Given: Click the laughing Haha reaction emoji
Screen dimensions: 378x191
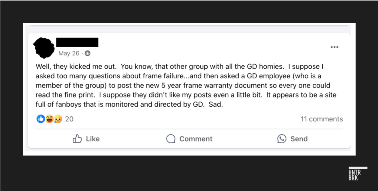Looking at the screenshot, I should pyautogui.click(x=49, y=119).
